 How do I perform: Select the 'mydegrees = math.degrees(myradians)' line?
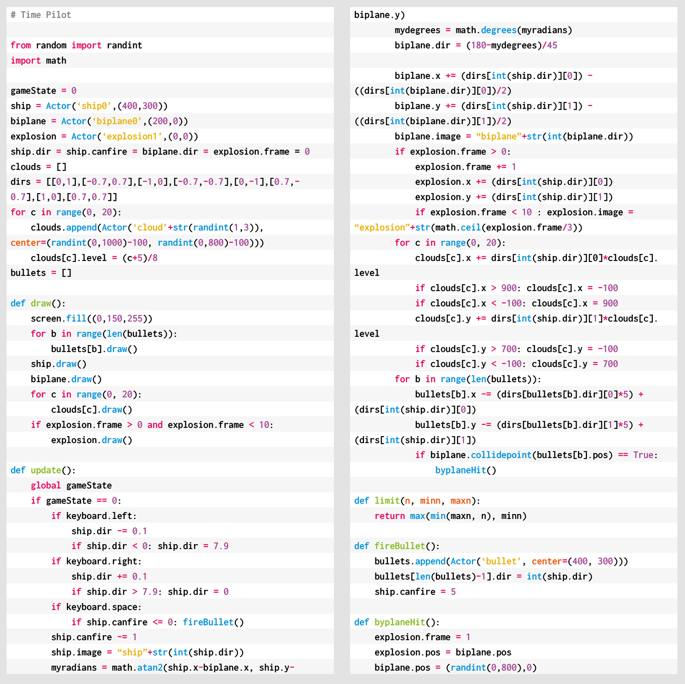click(483, 30)
